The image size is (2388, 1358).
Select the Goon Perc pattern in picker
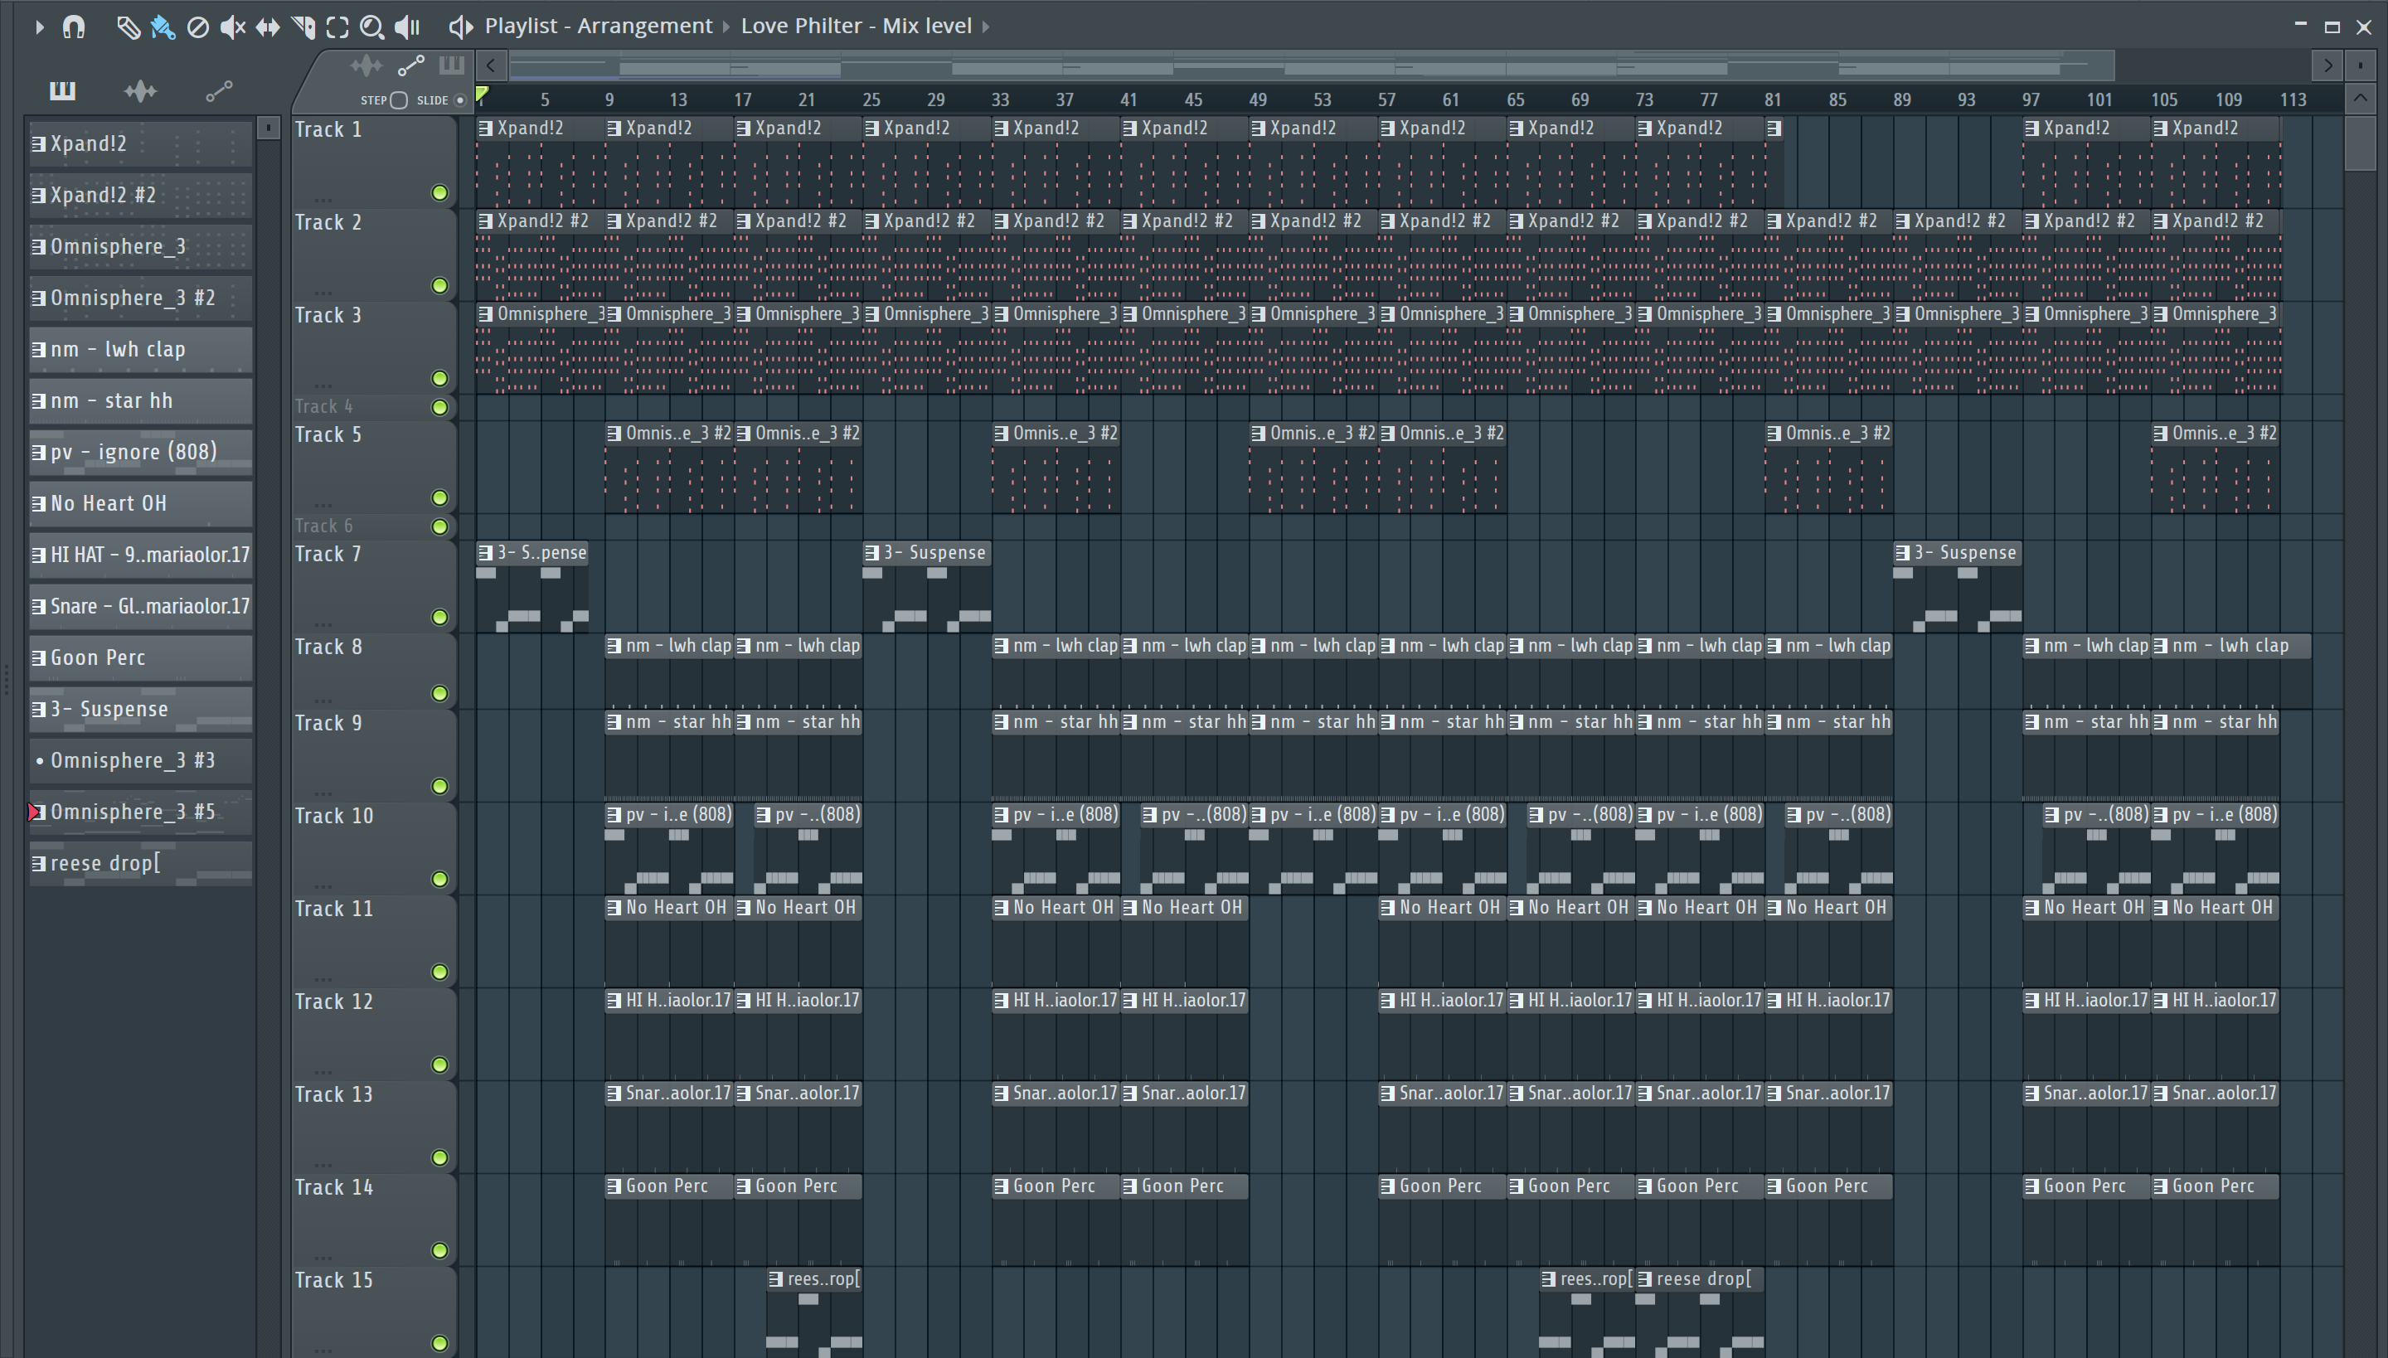pos(141,657)
